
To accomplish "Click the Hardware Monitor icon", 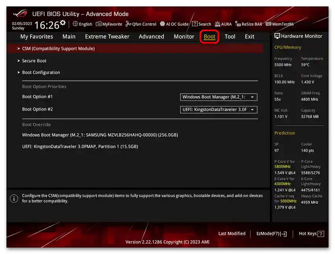I will point(277,36).
